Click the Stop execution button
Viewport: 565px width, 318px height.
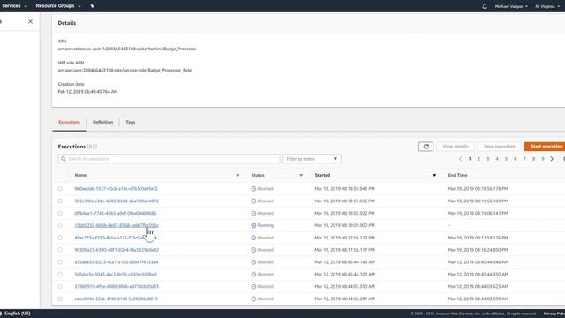click(499, 147)
